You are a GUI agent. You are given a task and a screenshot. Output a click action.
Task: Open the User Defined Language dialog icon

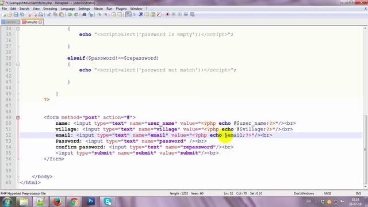tap(147, 14)
